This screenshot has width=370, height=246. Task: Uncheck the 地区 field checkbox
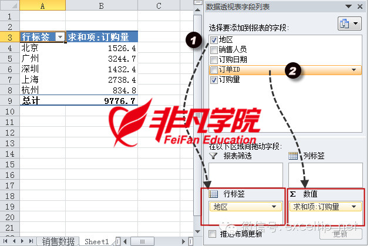(214, 40)
